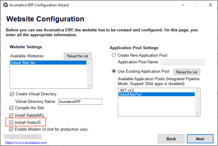
Task: Toggle Create Virtual Directory checkbox
Action: [x=12, y=94]
